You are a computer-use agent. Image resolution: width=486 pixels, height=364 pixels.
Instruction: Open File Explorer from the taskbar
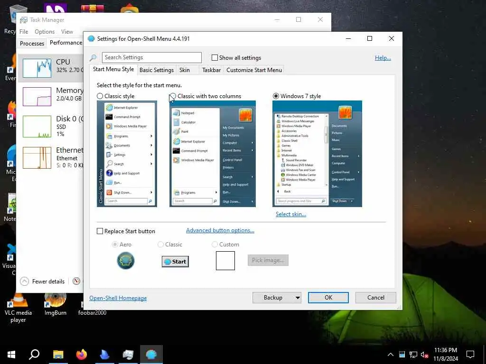tap(58, 355)
